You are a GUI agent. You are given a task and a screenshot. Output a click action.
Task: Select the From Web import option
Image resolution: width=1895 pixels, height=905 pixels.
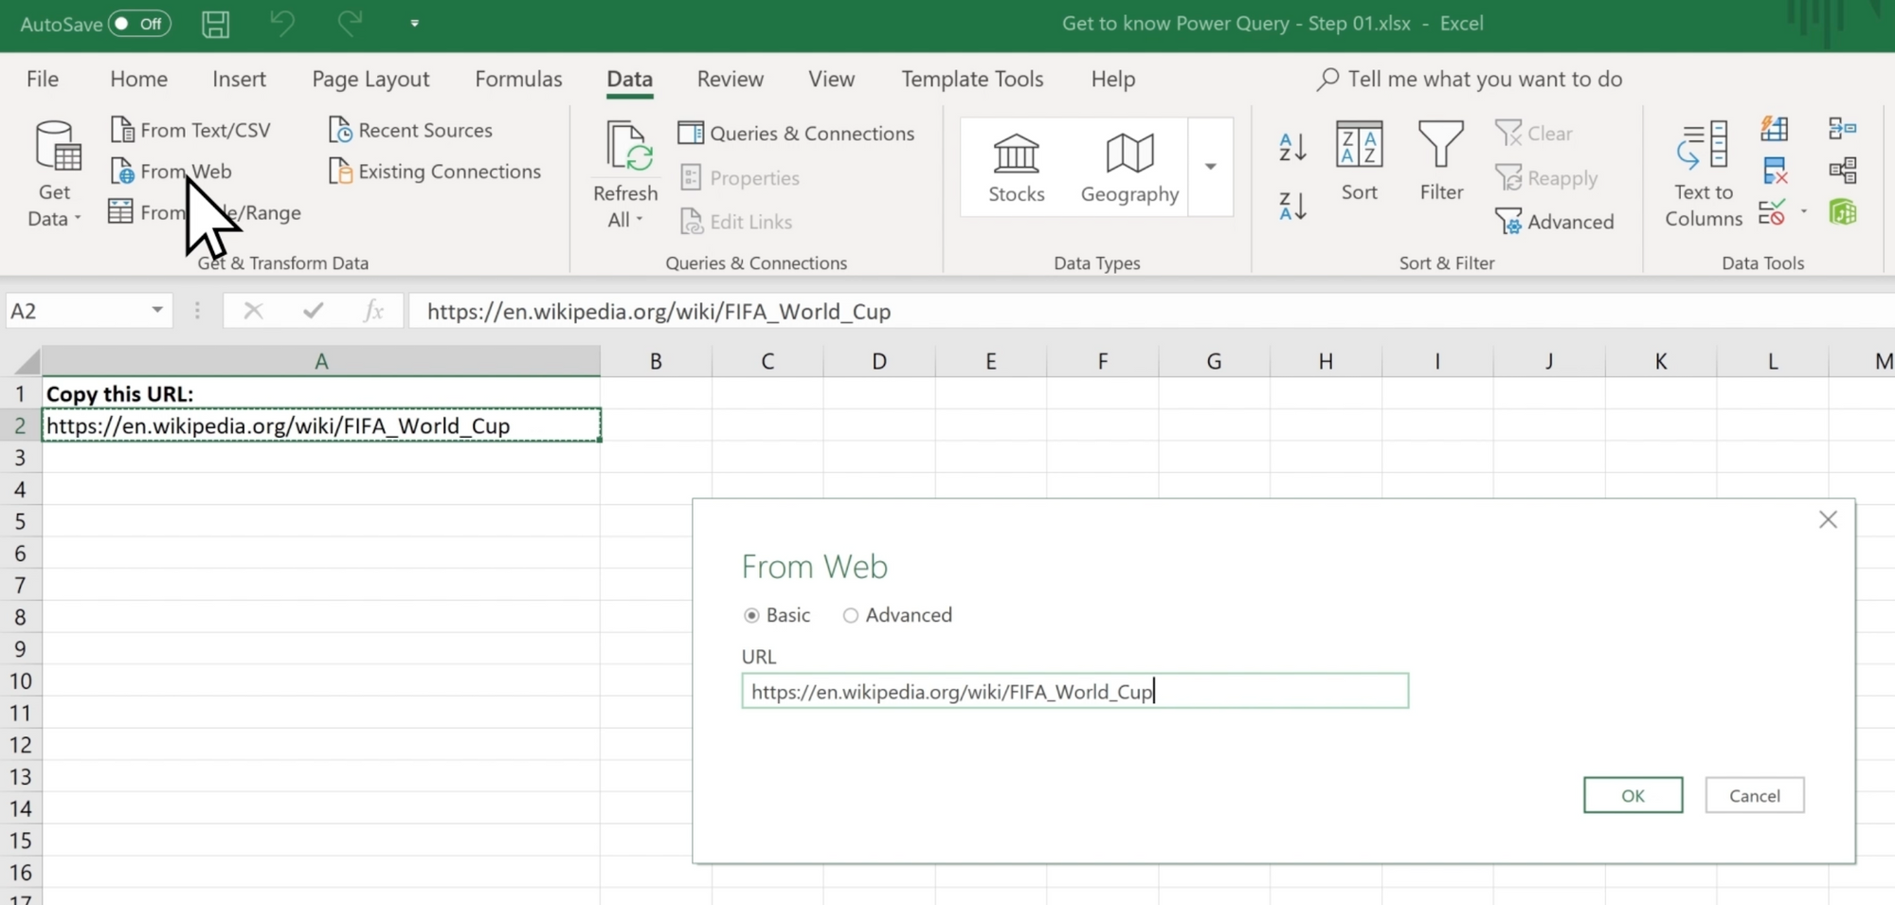coord(184,172)
